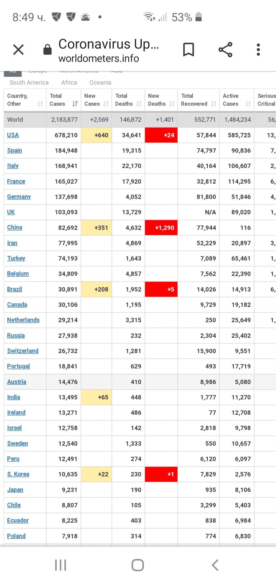Sort table by Total Cases column
Image resolution: width=276 pixels, height=583 pixels.
(x=75, y=104)
